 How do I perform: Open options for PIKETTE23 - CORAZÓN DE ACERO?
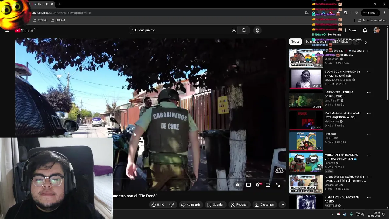coord(369,198)
